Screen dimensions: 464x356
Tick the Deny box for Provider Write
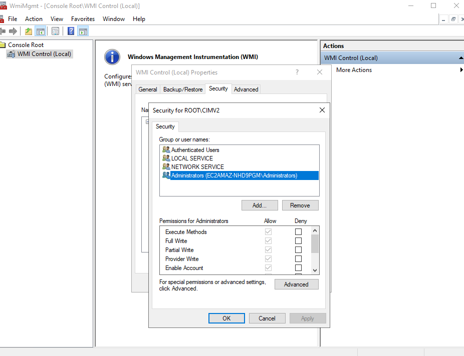click(298, 259)
